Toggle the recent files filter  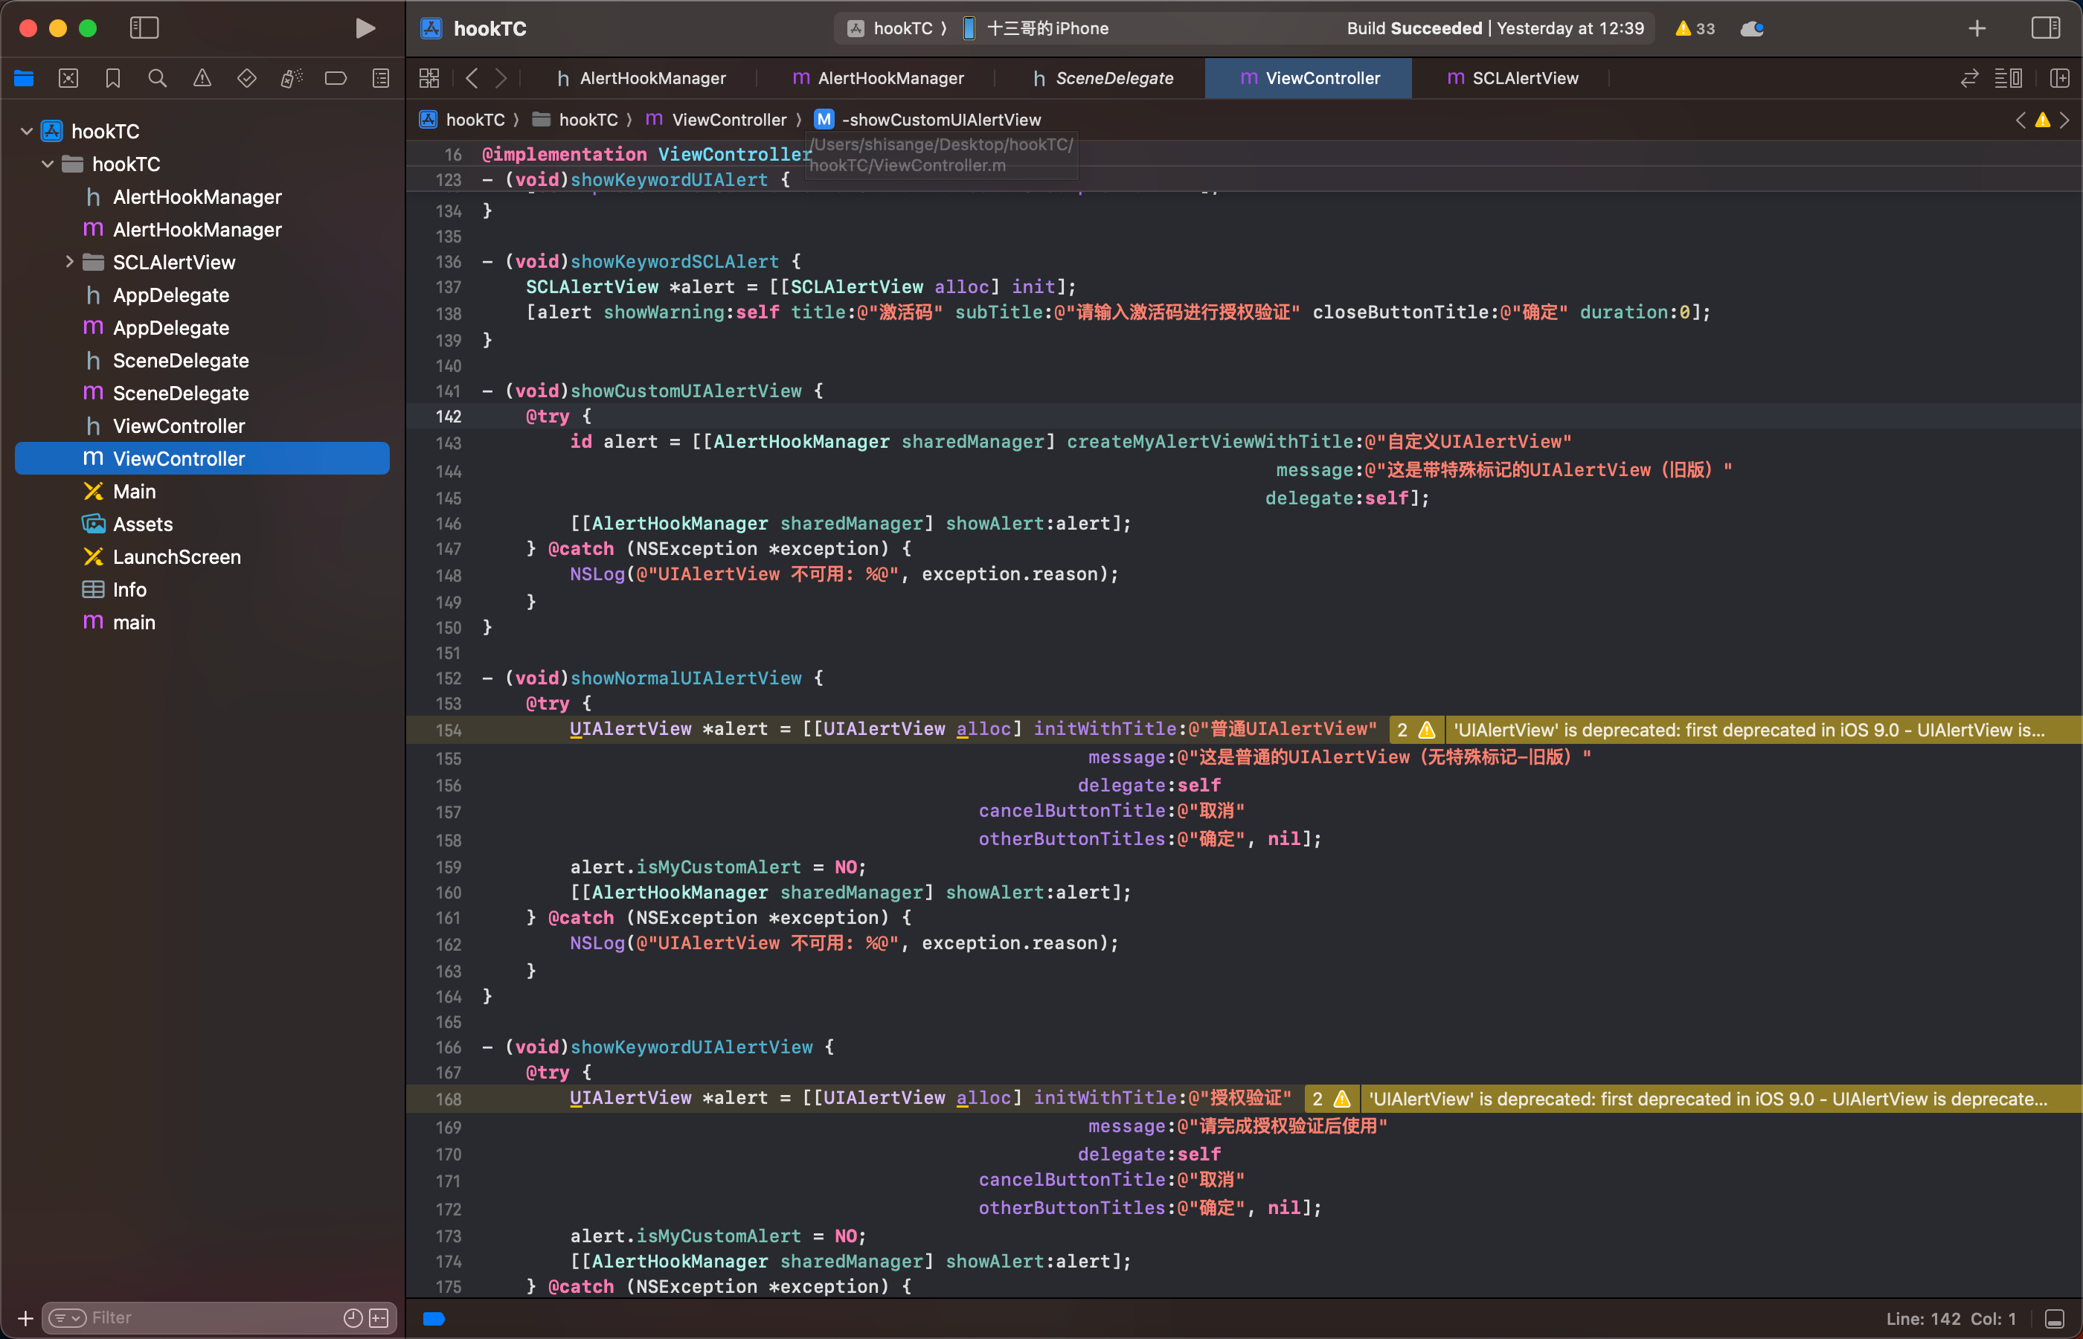coord(353,1318)
